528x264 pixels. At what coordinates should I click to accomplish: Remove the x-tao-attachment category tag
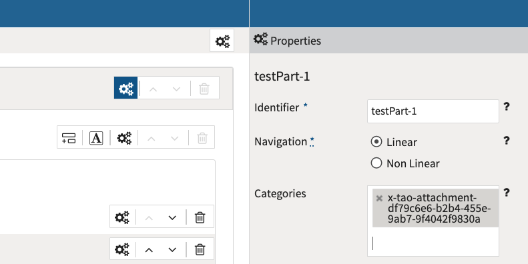coord(379,198)
